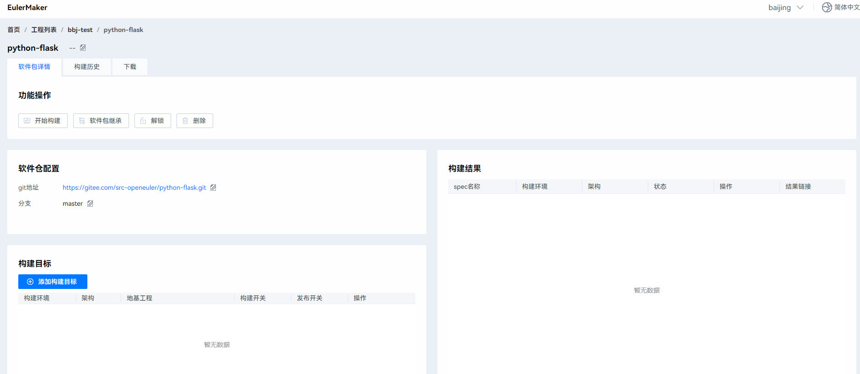
Task: Click the 软件包继承 inherit icon
Action: (82, 121)
